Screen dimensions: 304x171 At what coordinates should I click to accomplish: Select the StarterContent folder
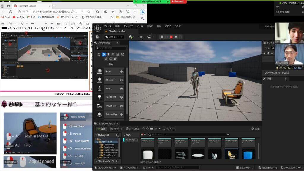[110, 153]
